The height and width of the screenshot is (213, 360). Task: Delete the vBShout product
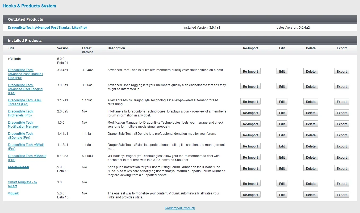pos(311,157)
